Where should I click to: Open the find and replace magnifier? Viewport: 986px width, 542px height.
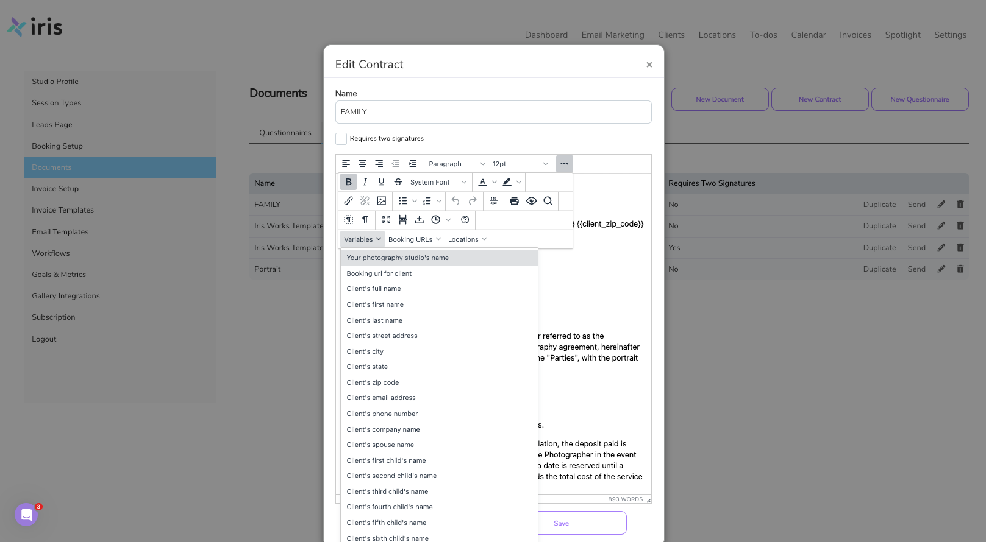tap(548, 201)
